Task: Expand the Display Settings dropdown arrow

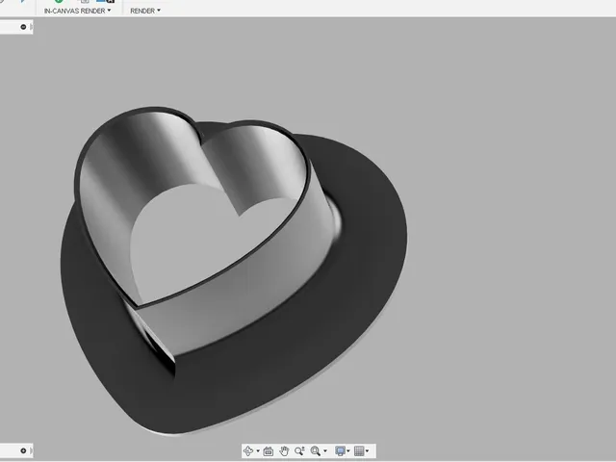Action: [348, 451]
